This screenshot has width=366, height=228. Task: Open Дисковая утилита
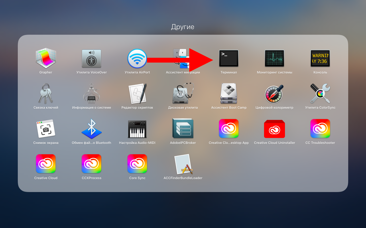[183, 93]
